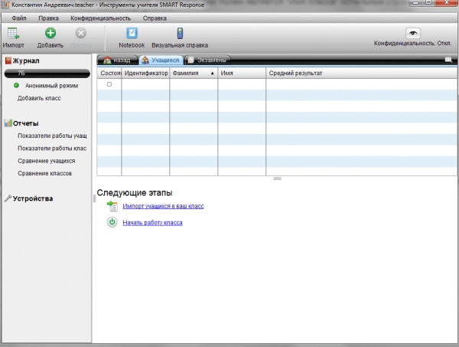Viewport: 459px width, 347px height.
Task: Select the status radio in first row
Action: pyautogui.click(x=109, y=84)
